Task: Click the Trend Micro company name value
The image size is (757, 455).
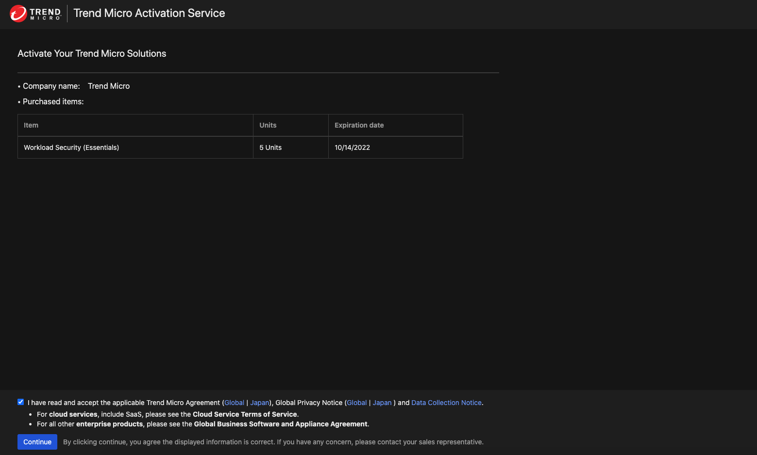Action: point(109,86)
